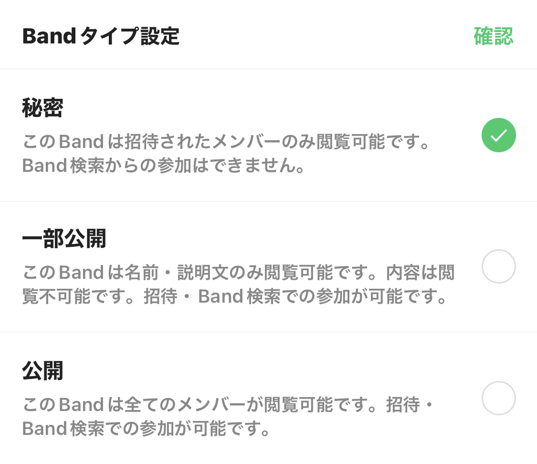The image size is (537, 464).
Task: Click タイプ設定 in the page title
Action: click(x=130, y=36)
